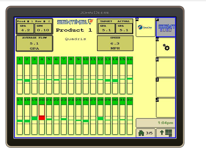Choose the row 18 flow bar
The image size is (206, 166).
tap(27, 120)
